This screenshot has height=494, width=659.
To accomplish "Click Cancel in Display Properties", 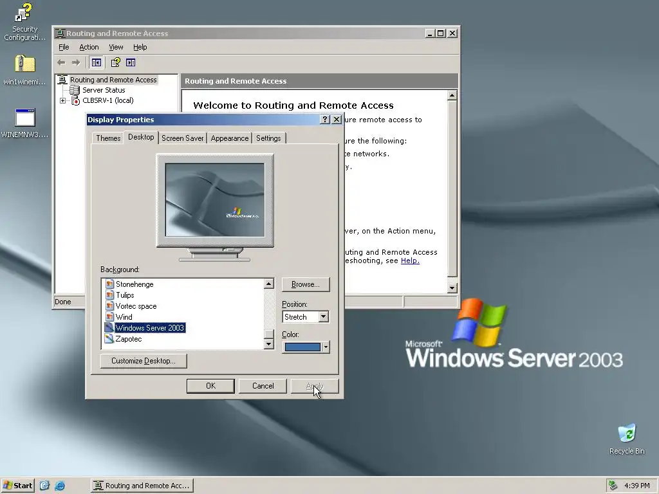I will [x=263, y=386].
